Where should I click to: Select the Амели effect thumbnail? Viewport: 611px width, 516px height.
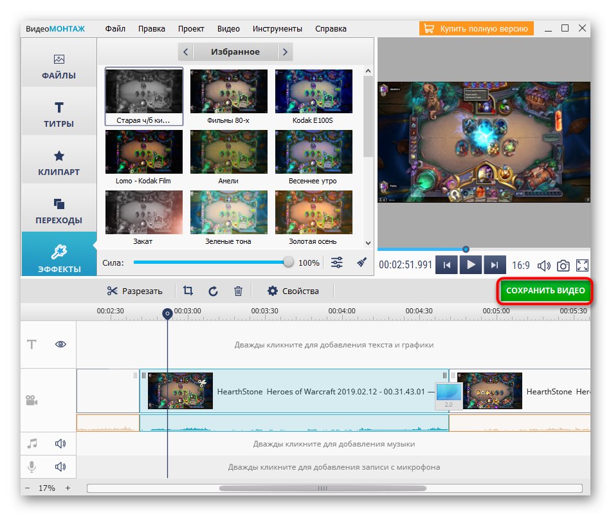229,152
